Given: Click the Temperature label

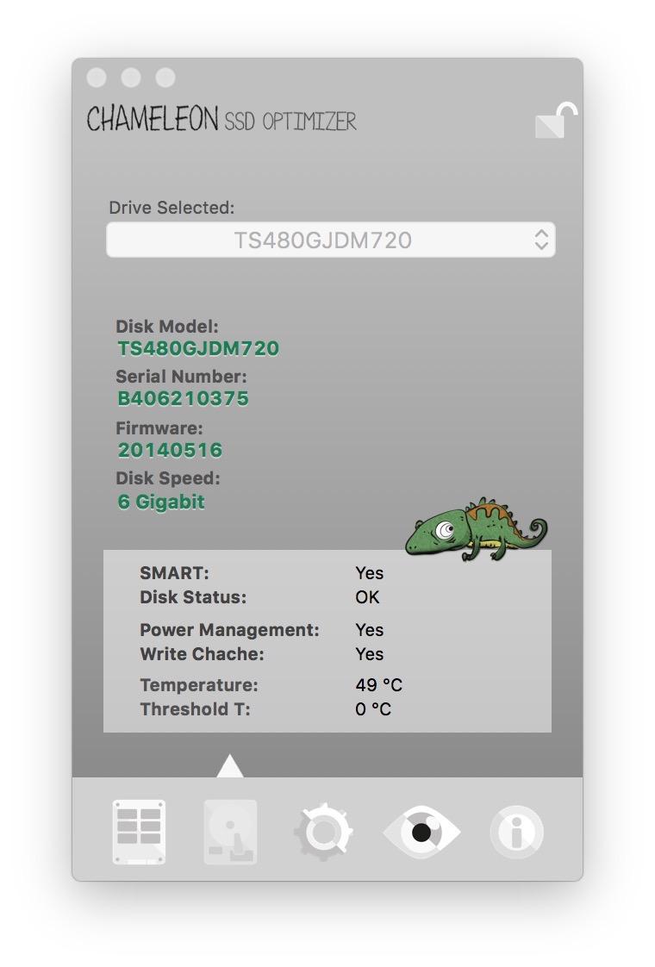Looking at the screenshot, I should coord(199,684).
